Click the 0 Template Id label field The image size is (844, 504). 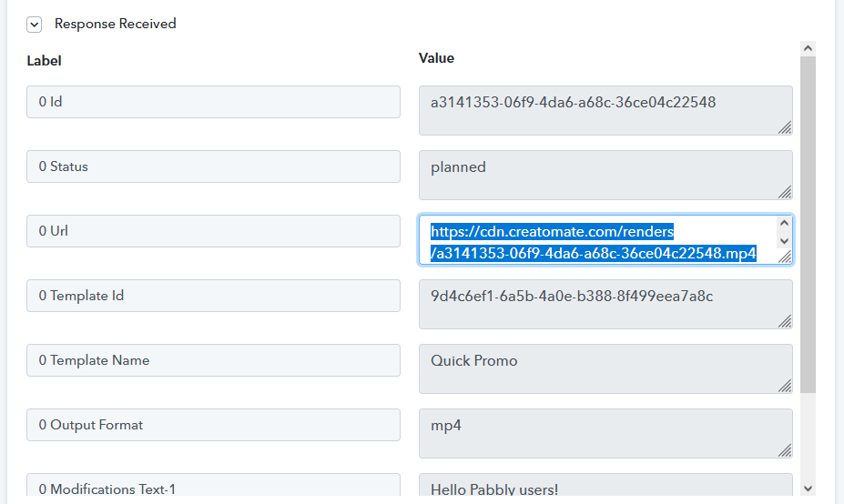(213, 296)
